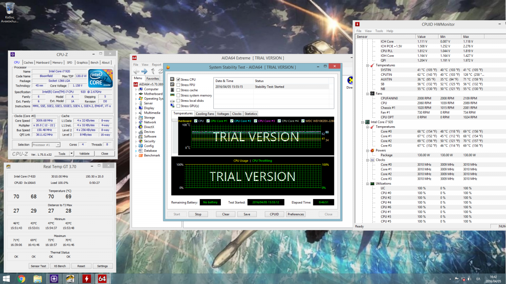Toggle CPU Core #1 graph checkbox
The height and width of the screenshot is (284, 506).
(x=208, y=121)
